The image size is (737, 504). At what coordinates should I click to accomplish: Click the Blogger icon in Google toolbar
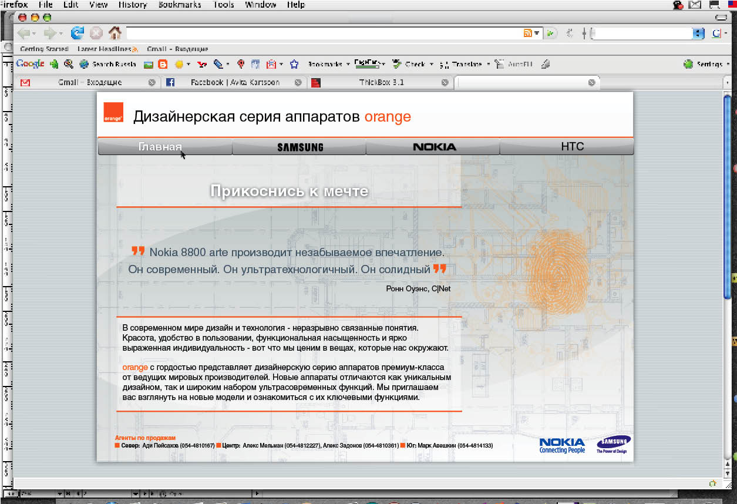[163, 65]
